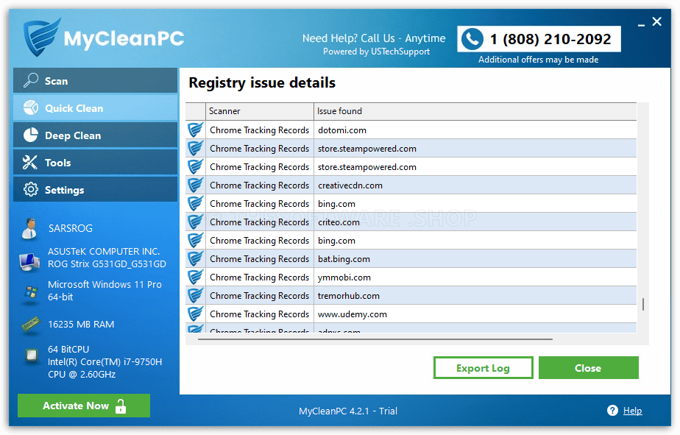Sort by the Scanner column header
This screenshot has width=680, height=435.
(259, 111)
